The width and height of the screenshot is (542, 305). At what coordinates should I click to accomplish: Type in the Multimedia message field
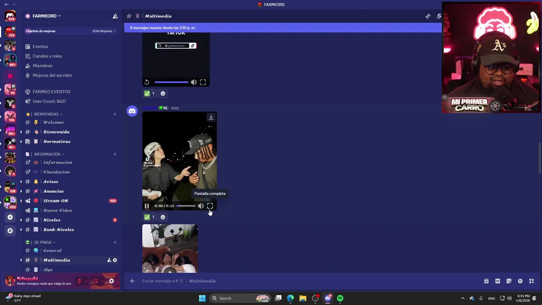pyautogui.click(x=309, y=281)
